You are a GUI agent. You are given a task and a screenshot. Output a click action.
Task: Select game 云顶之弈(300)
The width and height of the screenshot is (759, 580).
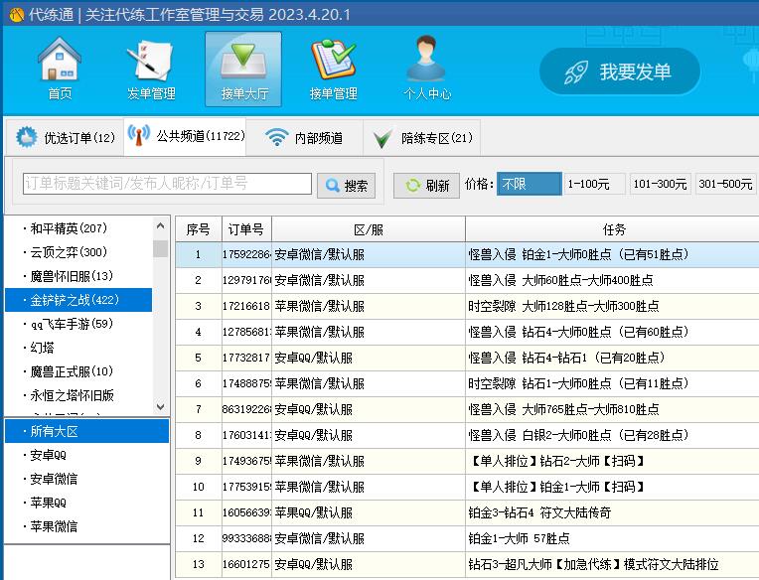coord(78,252)
